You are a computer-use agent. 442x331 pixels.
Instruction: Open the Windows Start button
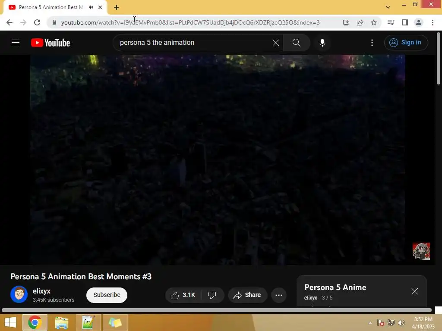(10, 322)
